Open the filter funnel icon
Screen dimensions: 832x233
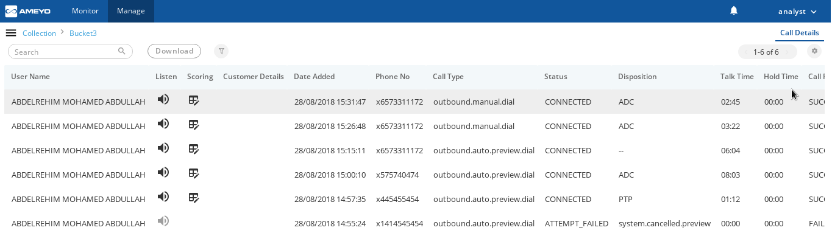(x=221, y=52)
